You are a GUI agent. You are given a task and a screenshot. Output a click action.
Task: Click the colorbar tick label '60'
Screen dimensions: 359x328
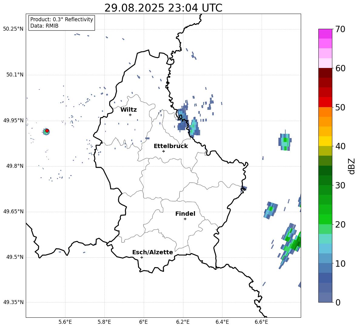click(x=340, y=68)
